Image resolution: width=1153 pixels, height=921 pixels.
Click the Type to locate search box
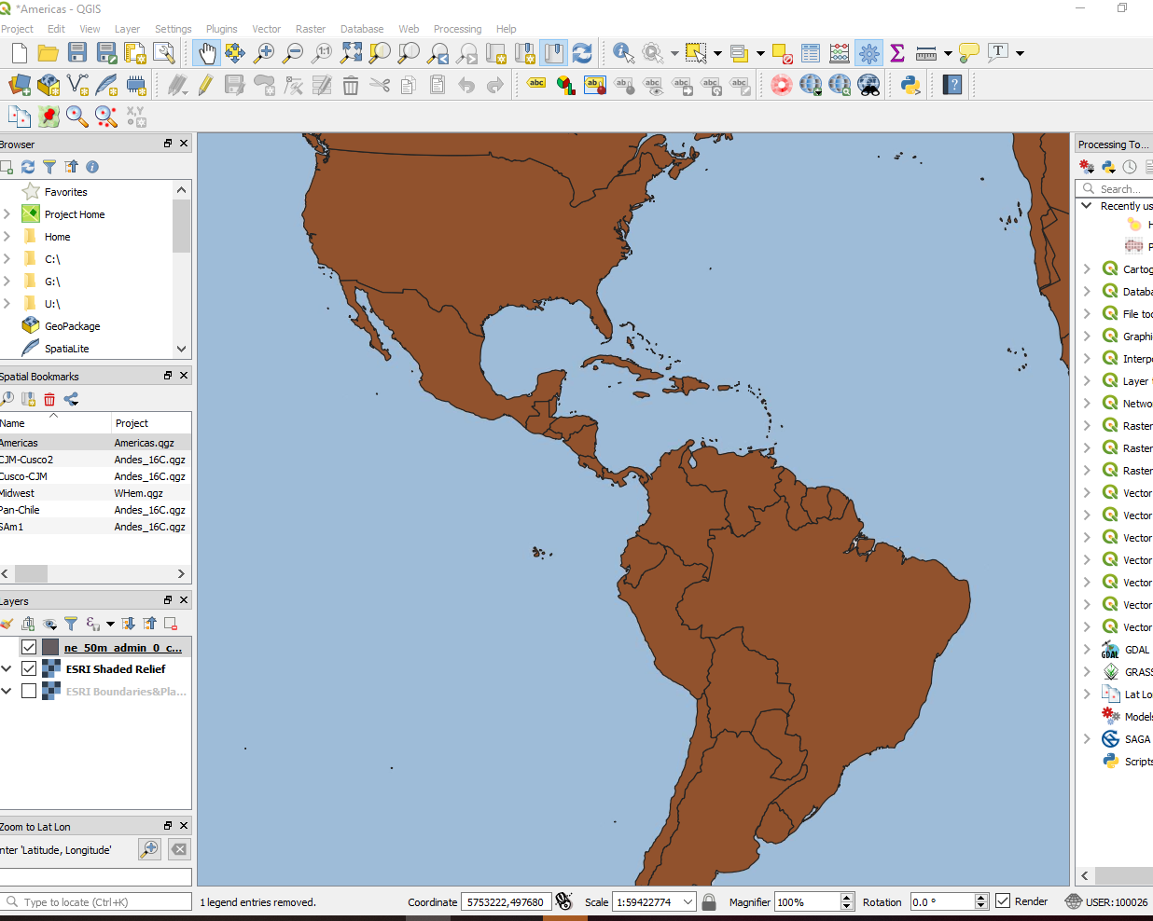(96, 901)
